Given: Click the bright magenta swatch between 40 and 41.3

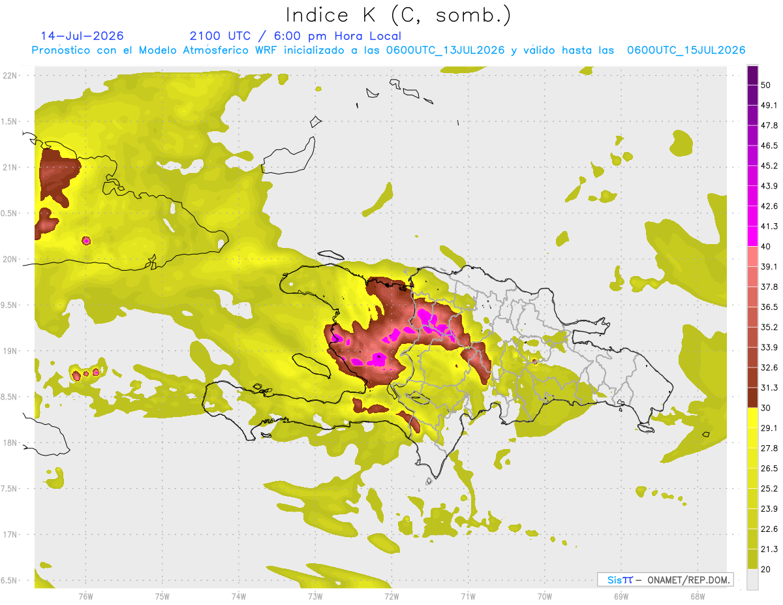Looking at the screenshot, I should click(x=752, y=236).
